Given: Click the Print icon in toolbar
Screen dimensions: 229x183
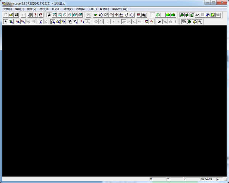Looking at the screenshot, I should pyautogui.click(x=30, y=15).
